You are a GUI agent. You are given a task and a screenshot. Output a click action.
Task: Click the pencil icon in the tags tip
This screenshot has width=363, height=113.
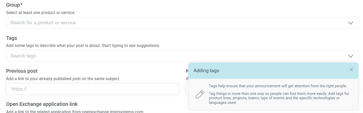[200, 94]
